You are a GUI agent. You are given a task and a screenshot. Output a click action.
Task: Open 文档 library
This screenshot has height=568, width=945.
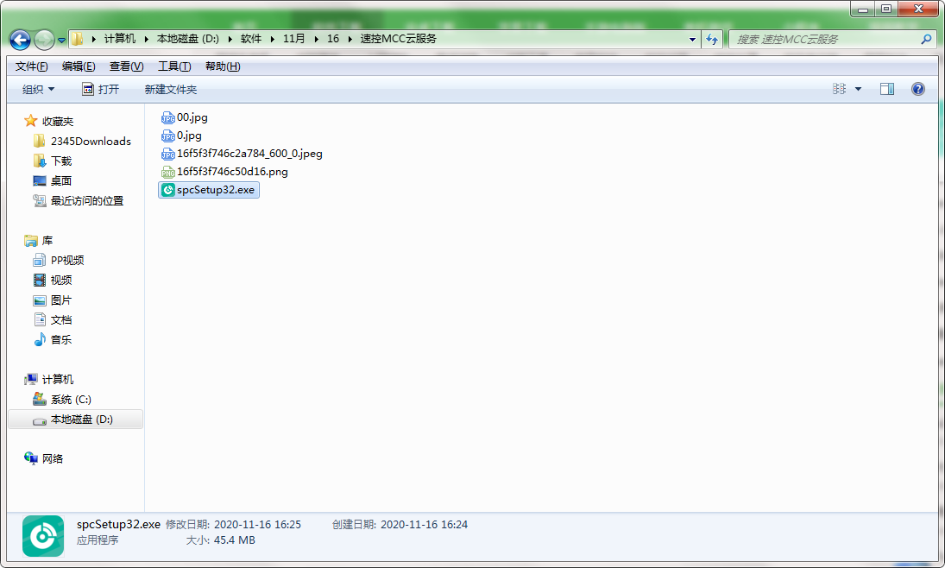(61, 320)
